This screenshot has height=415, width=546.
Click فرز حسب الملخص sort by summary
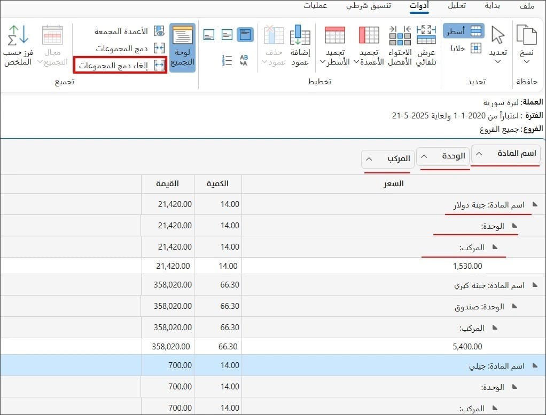click(x=18, y=45)
